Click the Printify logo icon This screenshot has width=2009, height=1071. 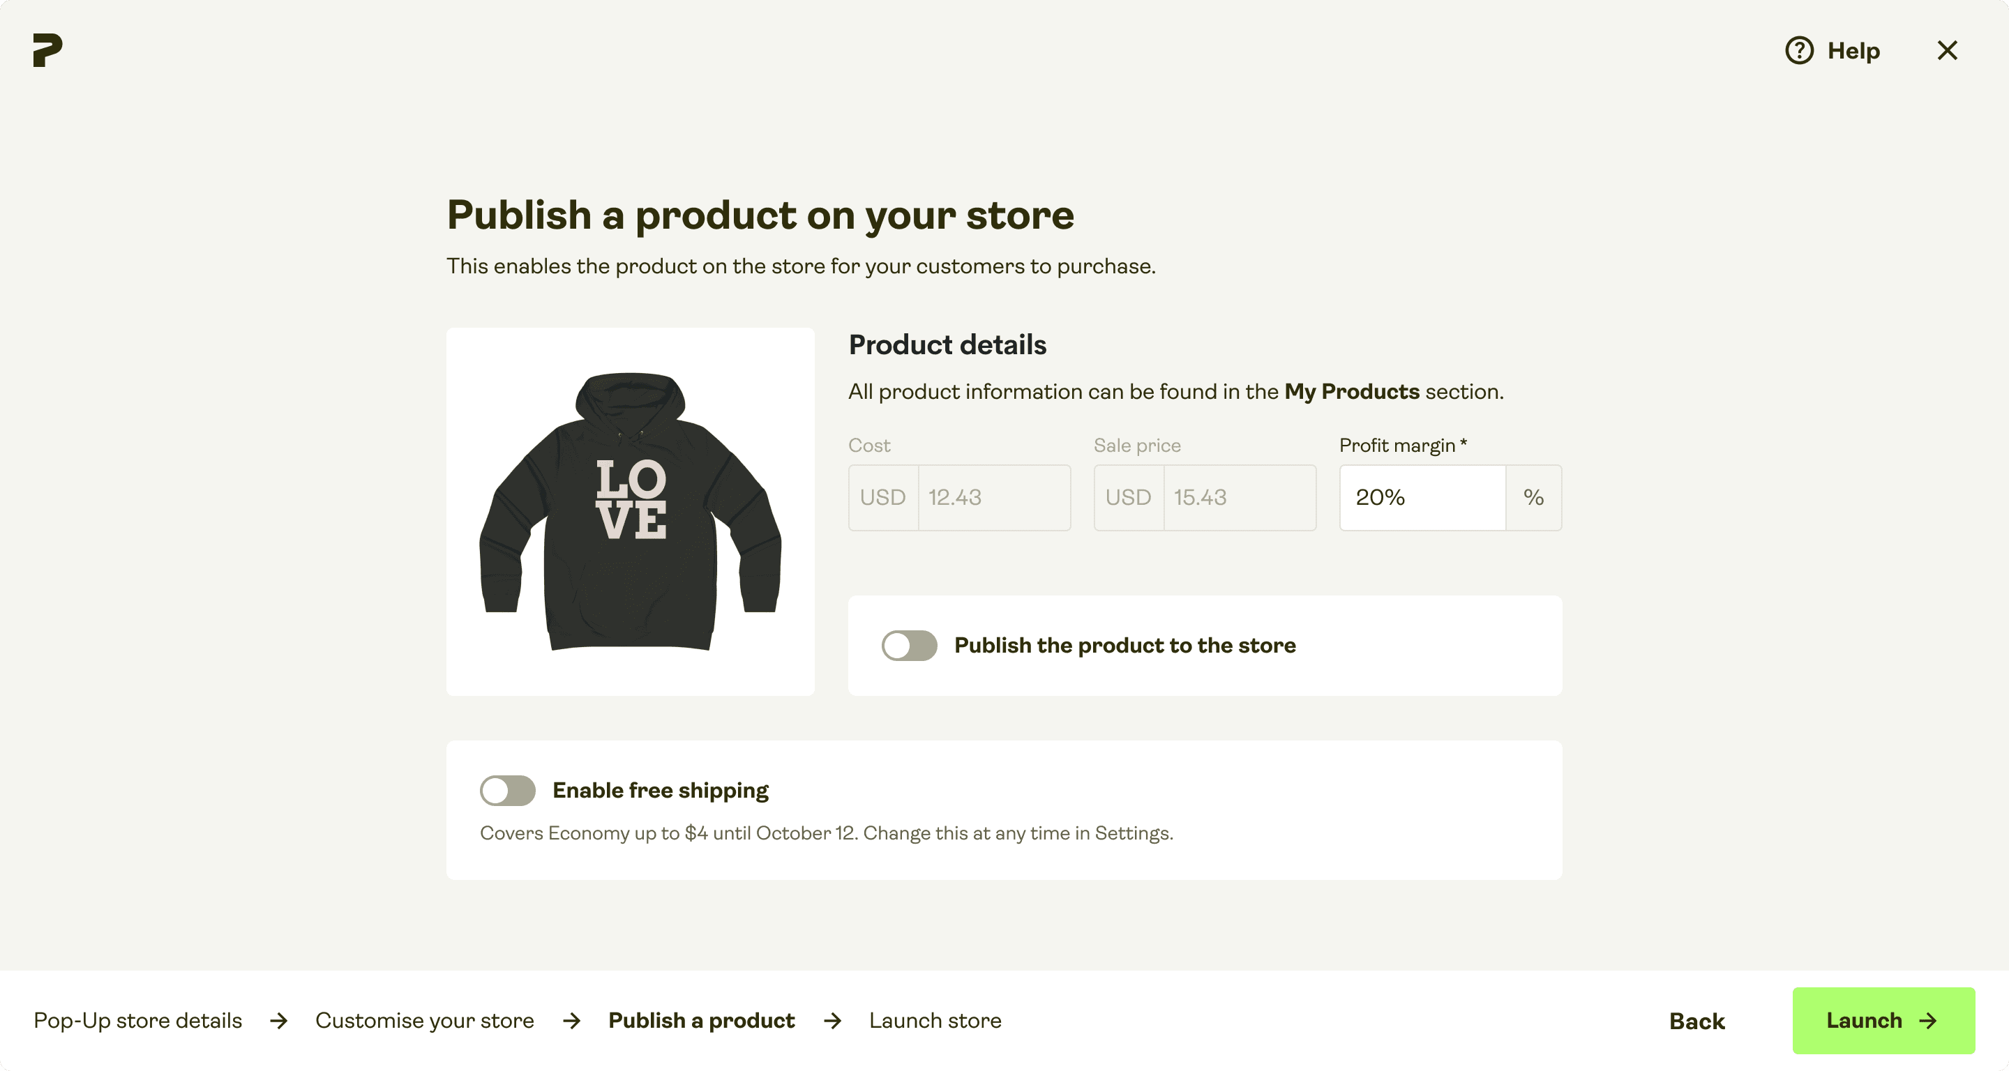pyautogui.click(x=47, y=50)
